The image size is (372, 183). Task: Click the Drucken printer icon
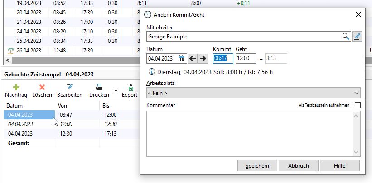[99, 87]
